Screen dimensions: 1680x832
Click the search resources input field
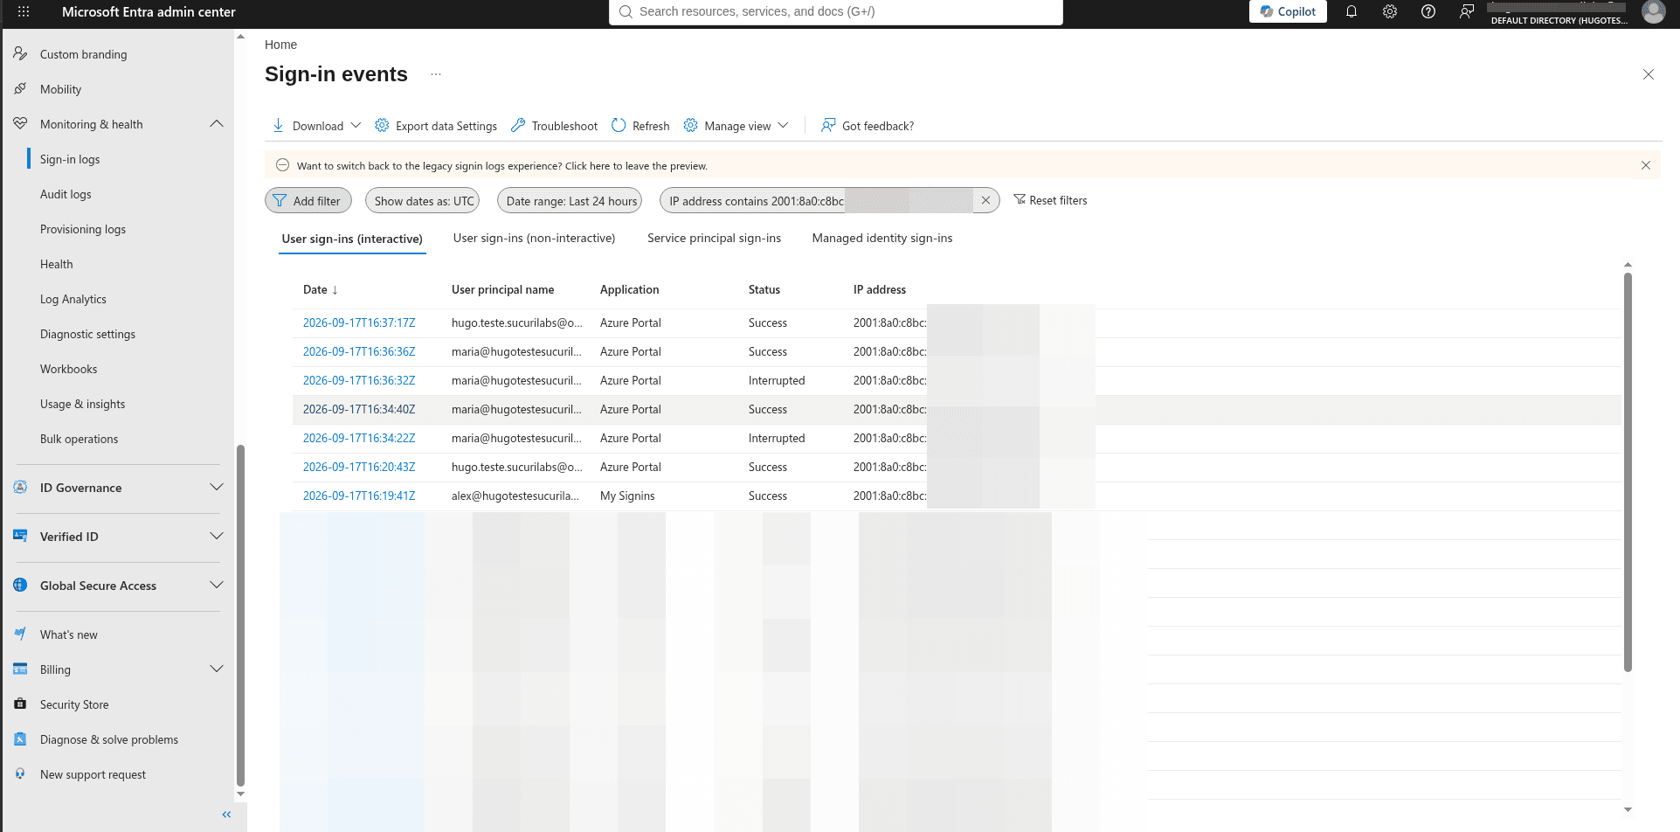[836, 11]
